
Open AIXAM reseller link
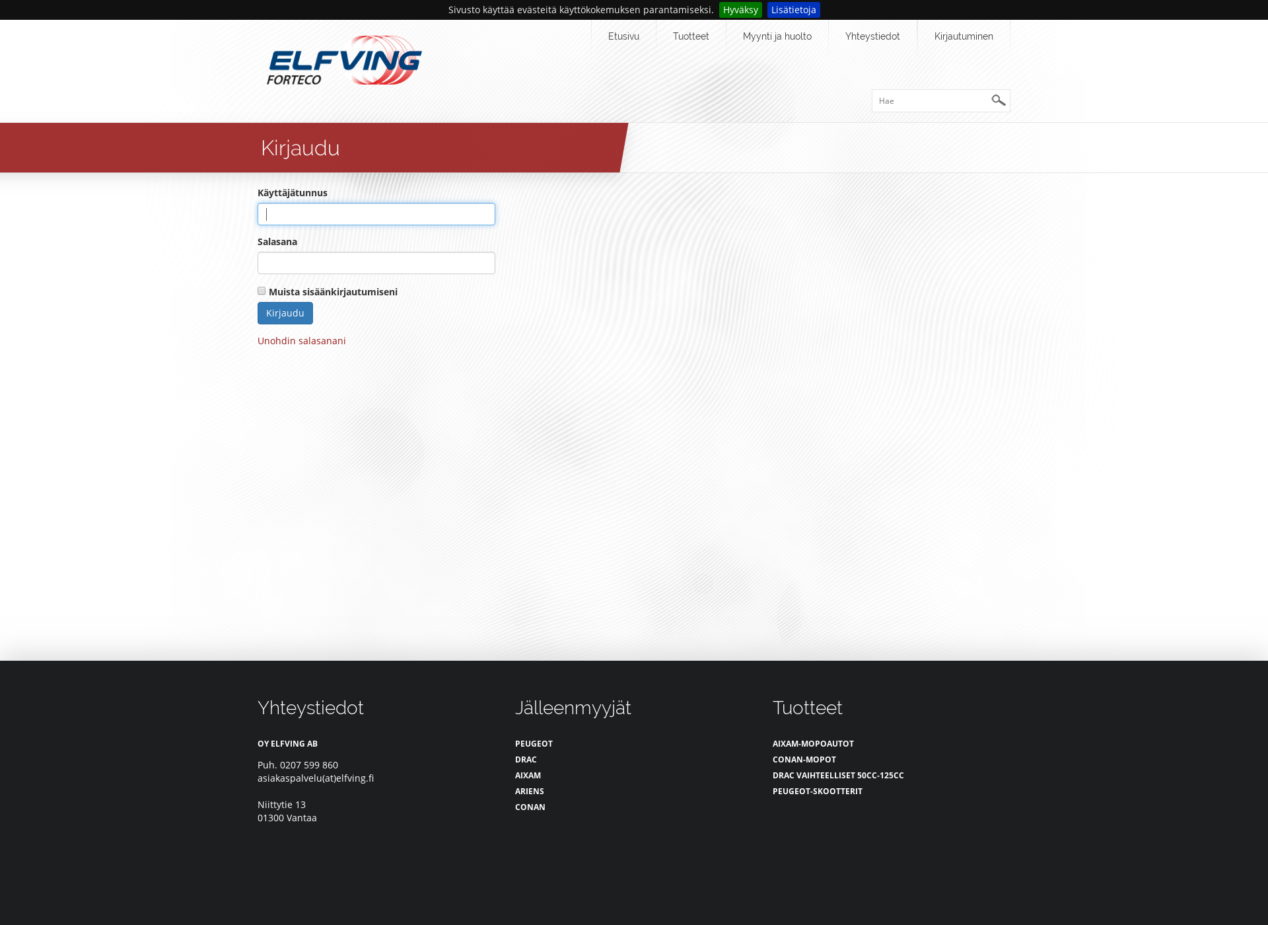tap(528, 776)
